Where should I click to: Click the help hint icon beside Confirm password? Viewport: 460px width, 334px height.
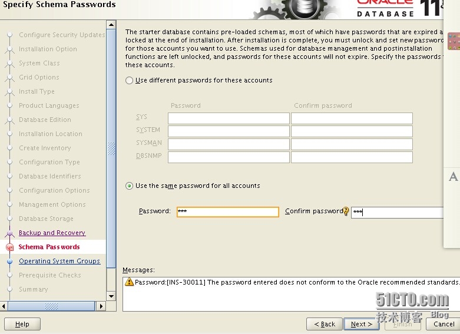point(346,211)
